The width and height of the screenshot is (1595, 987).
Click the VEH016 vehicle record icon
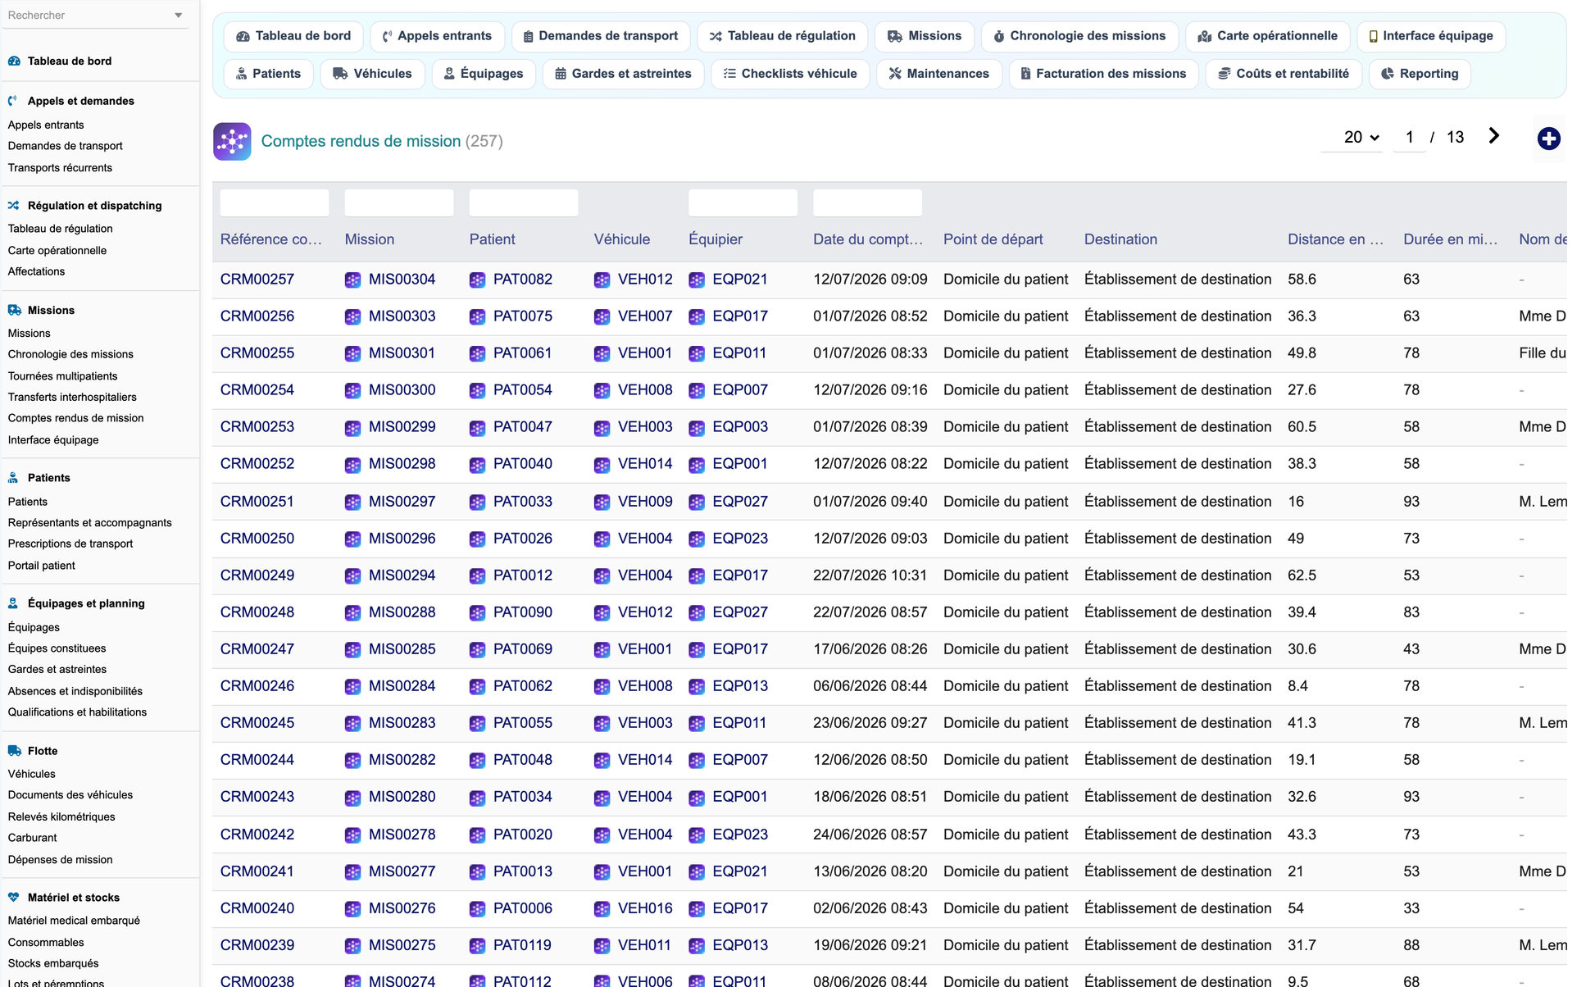[602, 908]
